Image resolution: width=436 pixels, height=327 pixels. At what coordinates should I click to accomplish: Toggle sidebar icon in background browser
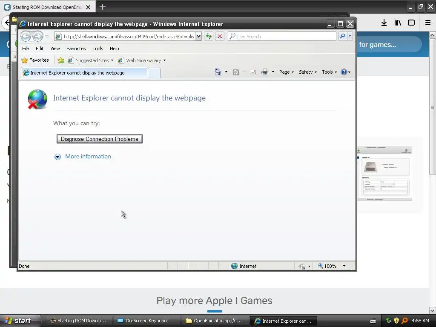411,23
